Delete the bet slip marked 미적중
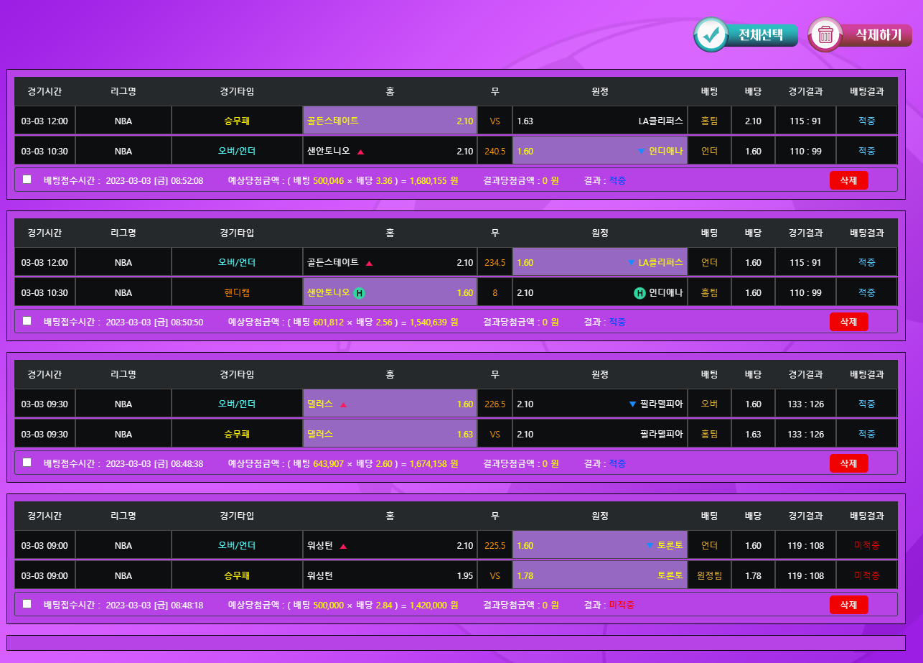923x663 pixels. click(848, 605)
